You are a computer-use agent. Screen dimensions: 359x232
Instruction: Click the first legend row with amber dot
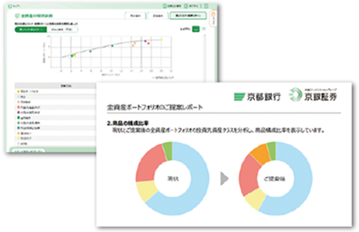point(56,92)
